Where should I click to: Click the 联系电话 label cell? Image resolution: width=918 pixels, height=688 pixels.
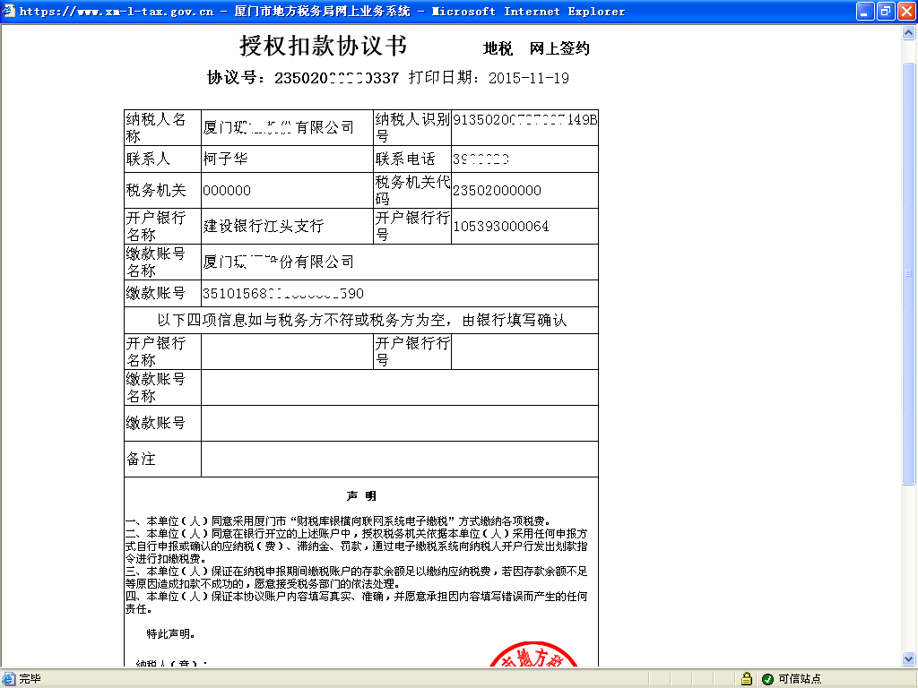pos(412,159)
